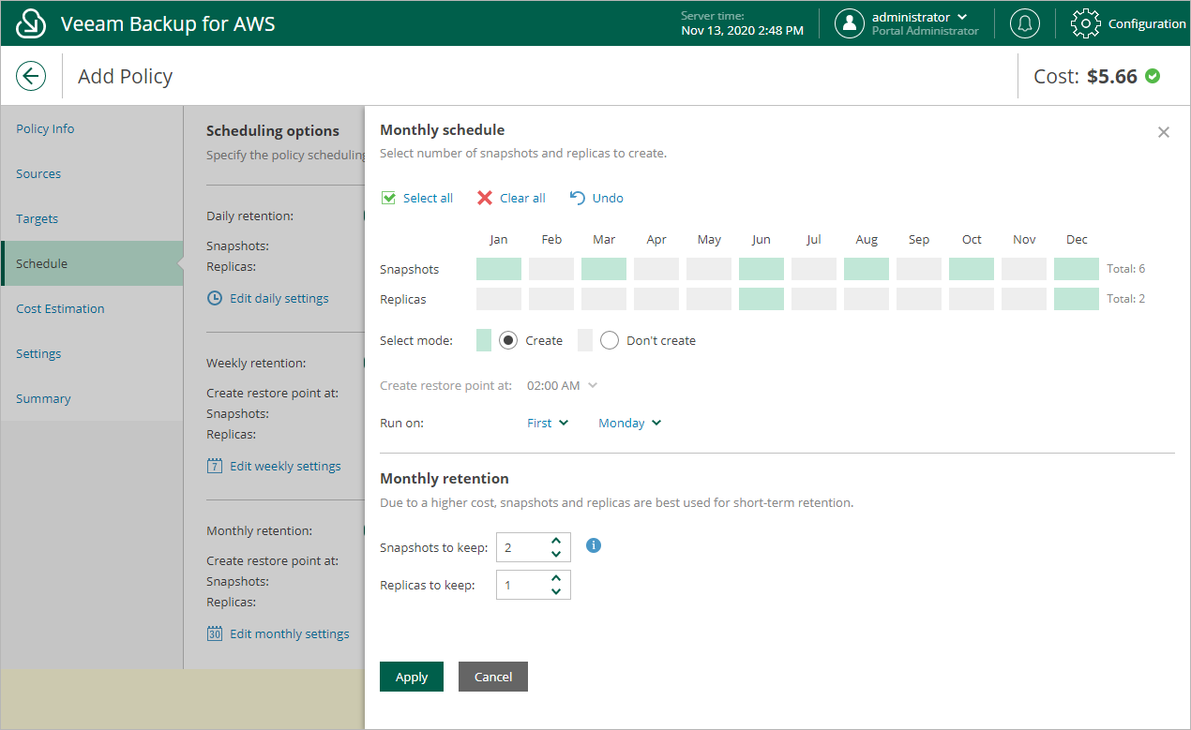Undo the last schedule change

tap(596, 198)
